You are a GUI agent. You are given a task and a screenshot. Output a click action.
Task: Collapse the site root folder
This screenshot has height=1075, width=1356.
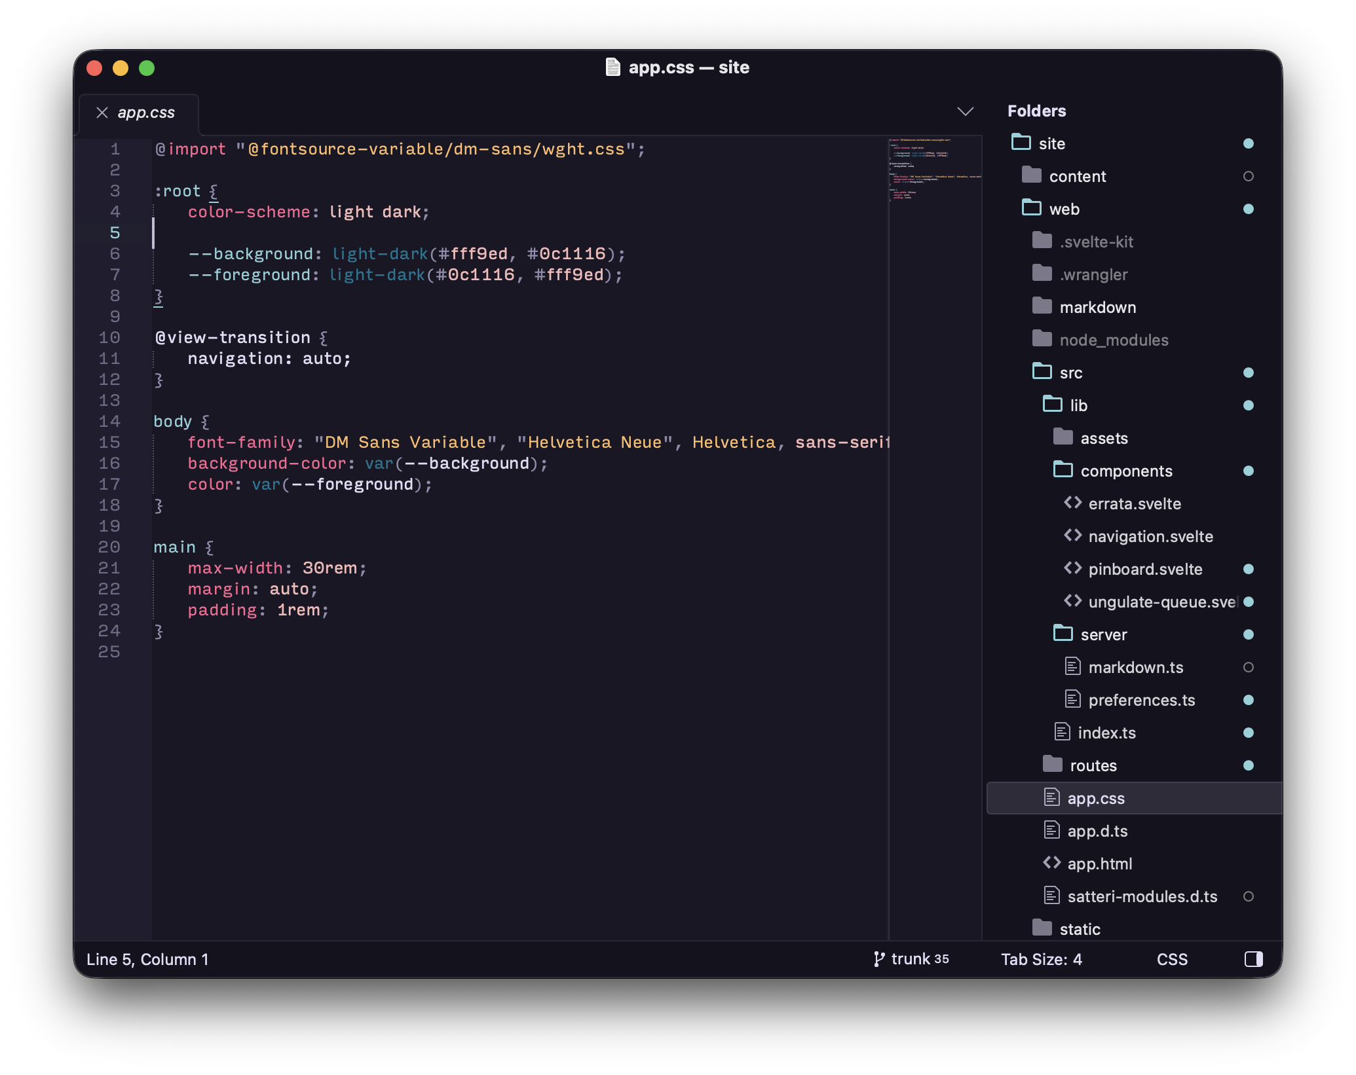(x=1021, y=142)
